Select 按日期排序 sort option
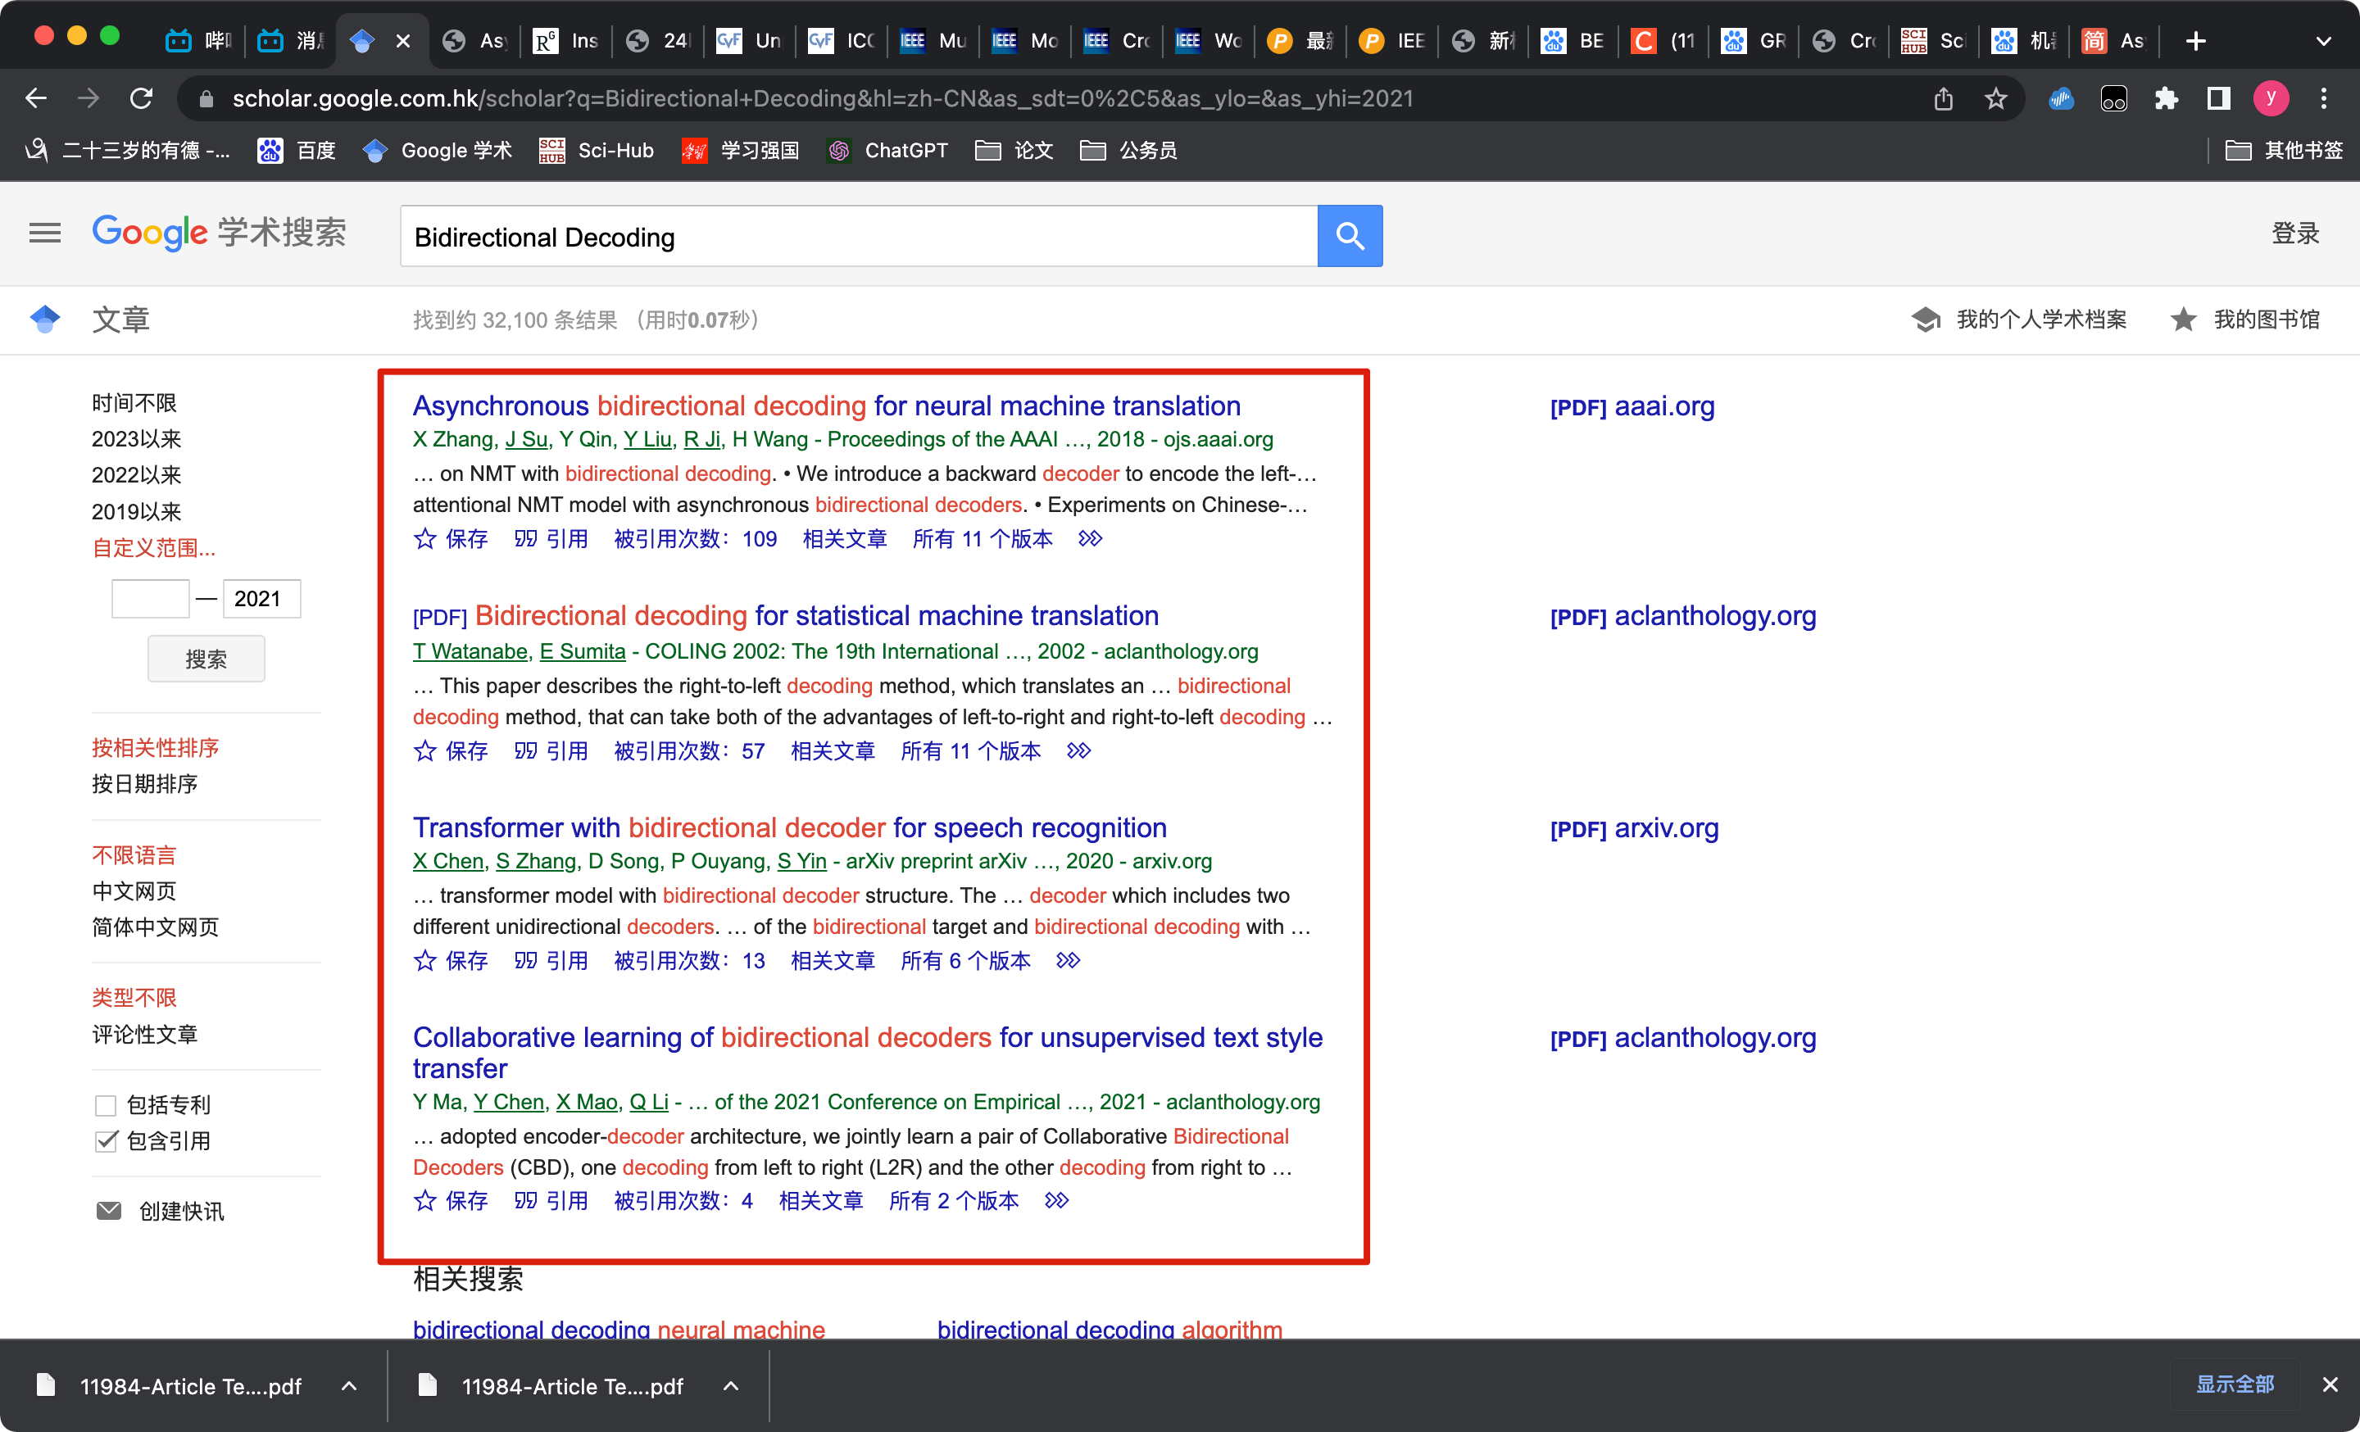Screen dimensions: 2360x1432 [144, 784]
